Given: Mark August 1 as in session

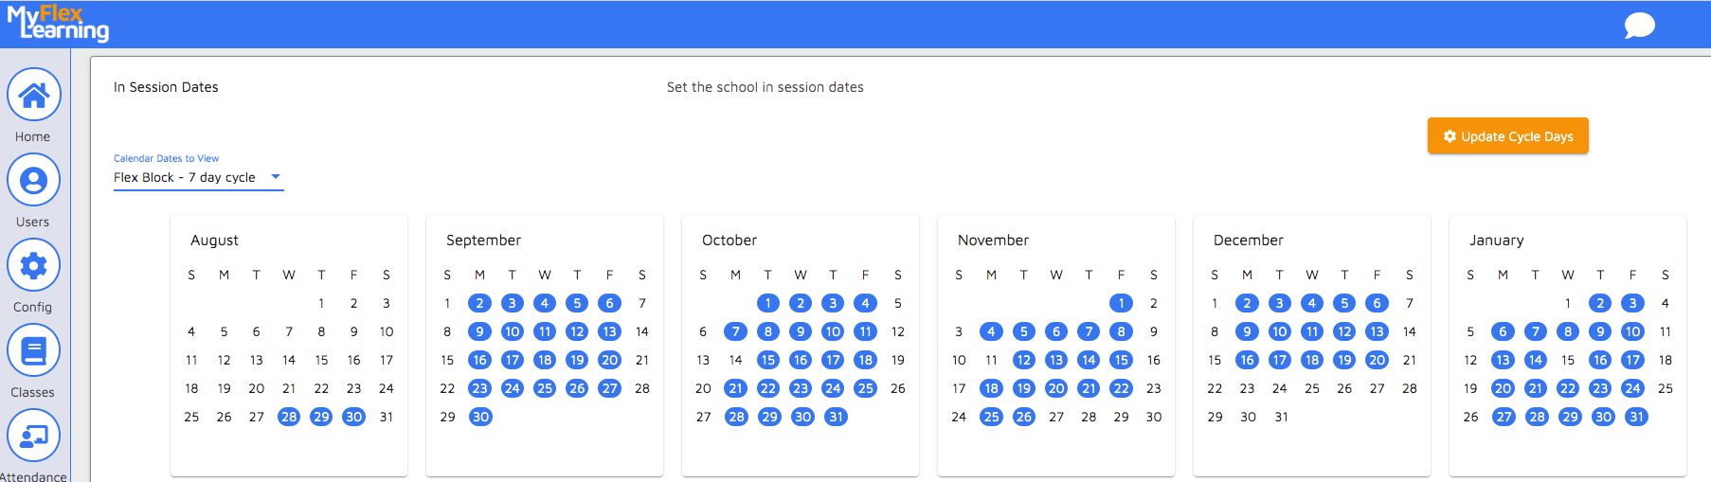Looking at the screenshot, I should [321, 303].
